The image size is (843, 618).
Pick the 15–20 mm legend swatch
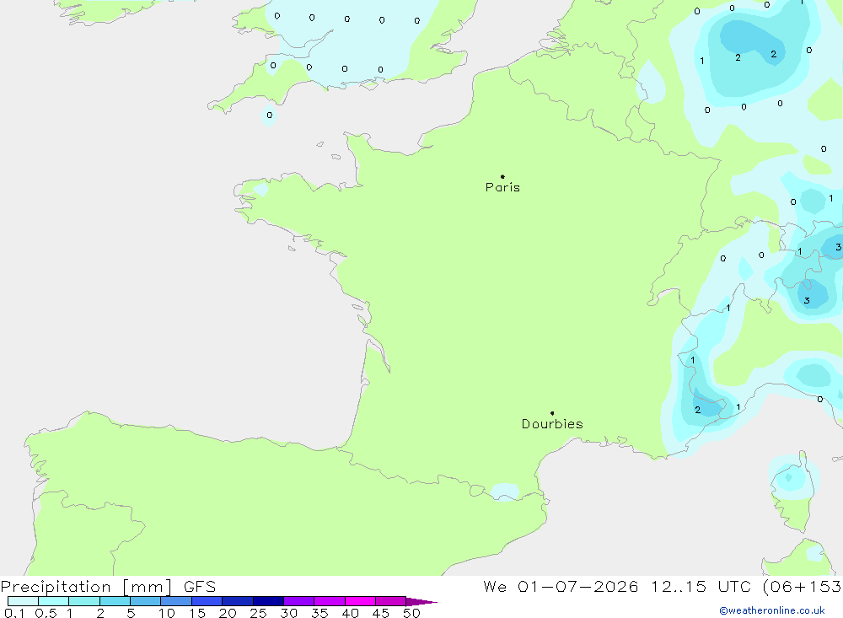click(x=207, y=601)
